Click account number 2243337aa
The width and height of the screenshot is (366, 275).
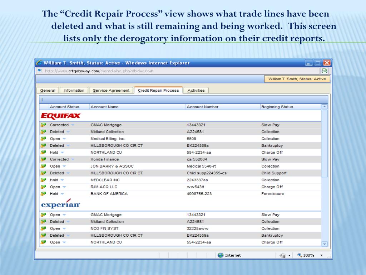pyautogui.click(x=197, y=180)
